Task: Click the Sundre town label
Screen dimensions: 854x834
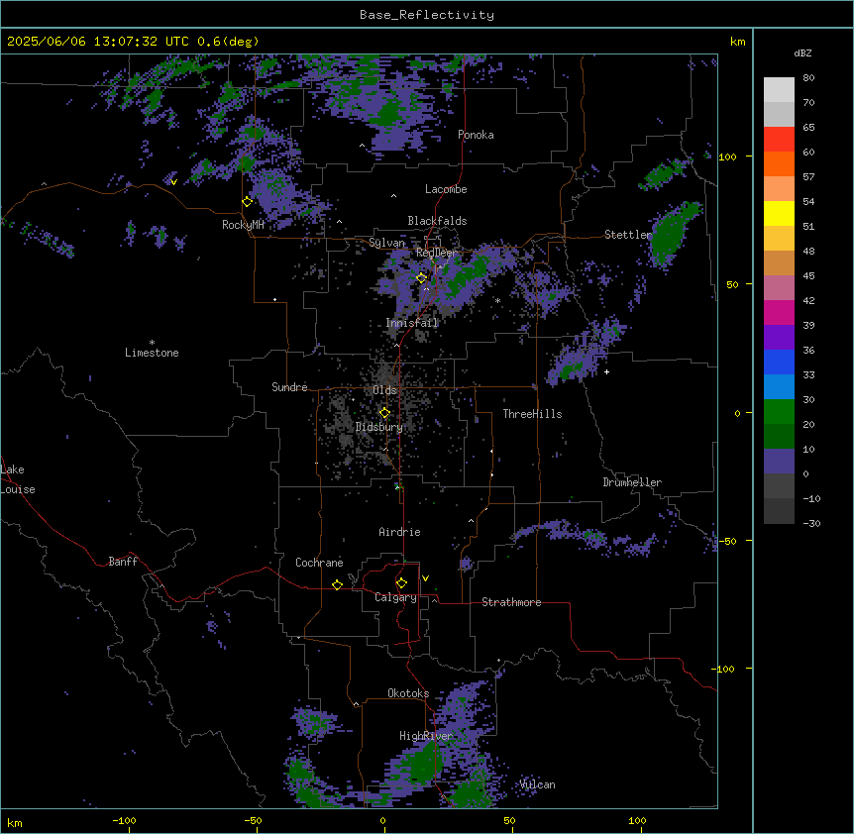Action: pyautogui.click(x=289, y=387)
